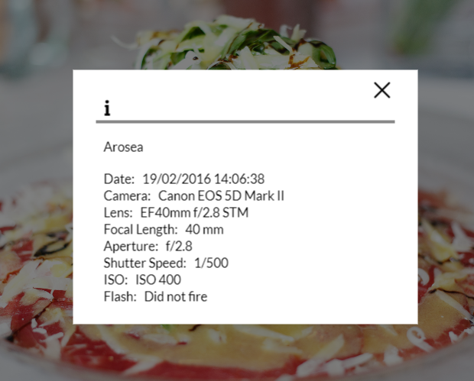Select the 40 mm focal length value
Screen dimensions: 474x381
tap(204, 230)
